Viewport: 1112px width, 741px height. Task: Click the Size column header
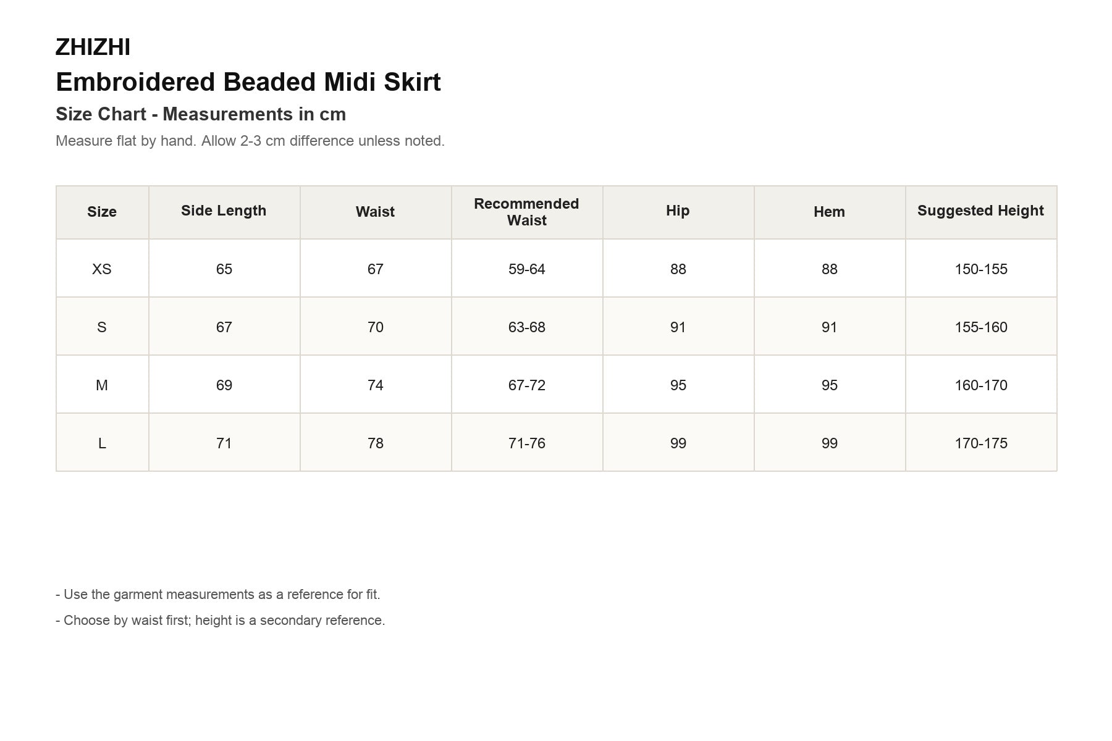102,212
